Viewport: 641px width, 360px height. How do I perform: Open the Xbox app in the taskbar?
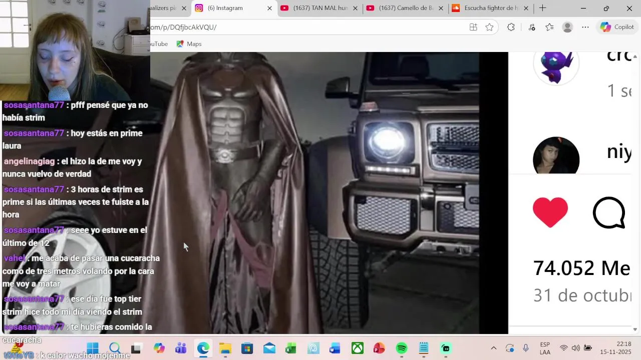pos(357,348)
